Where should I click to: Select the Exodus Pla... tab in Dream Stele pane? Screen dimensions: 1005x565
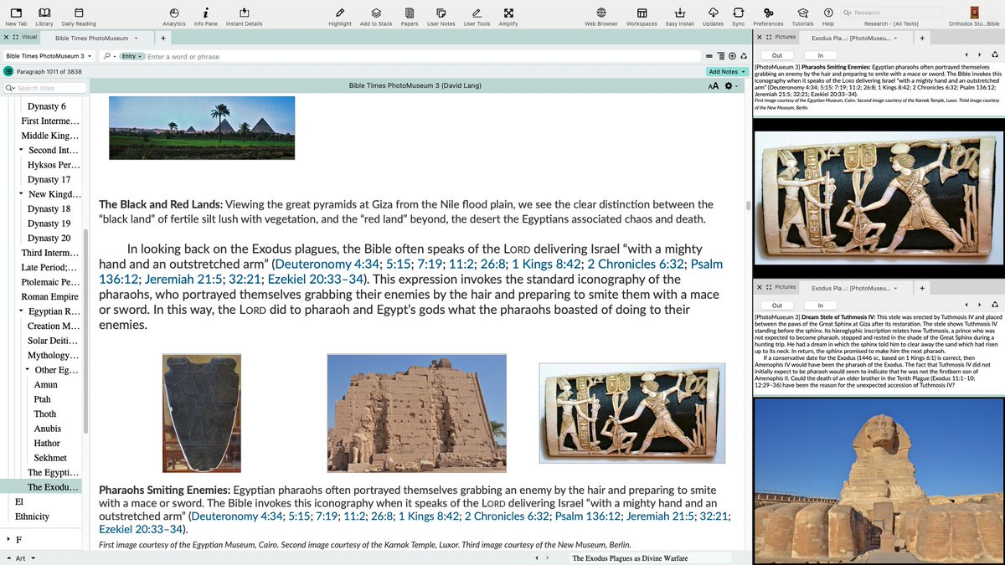854,287
